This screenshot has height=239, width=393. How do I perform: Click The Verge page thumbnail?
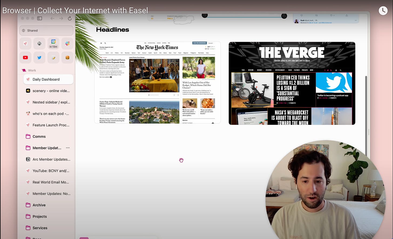click(292, 83)
